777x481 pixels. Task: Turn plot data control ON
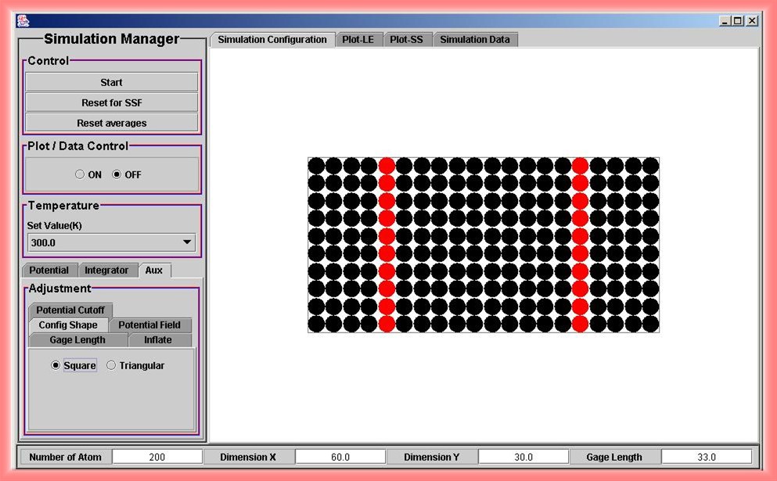[x=80, y=175]
